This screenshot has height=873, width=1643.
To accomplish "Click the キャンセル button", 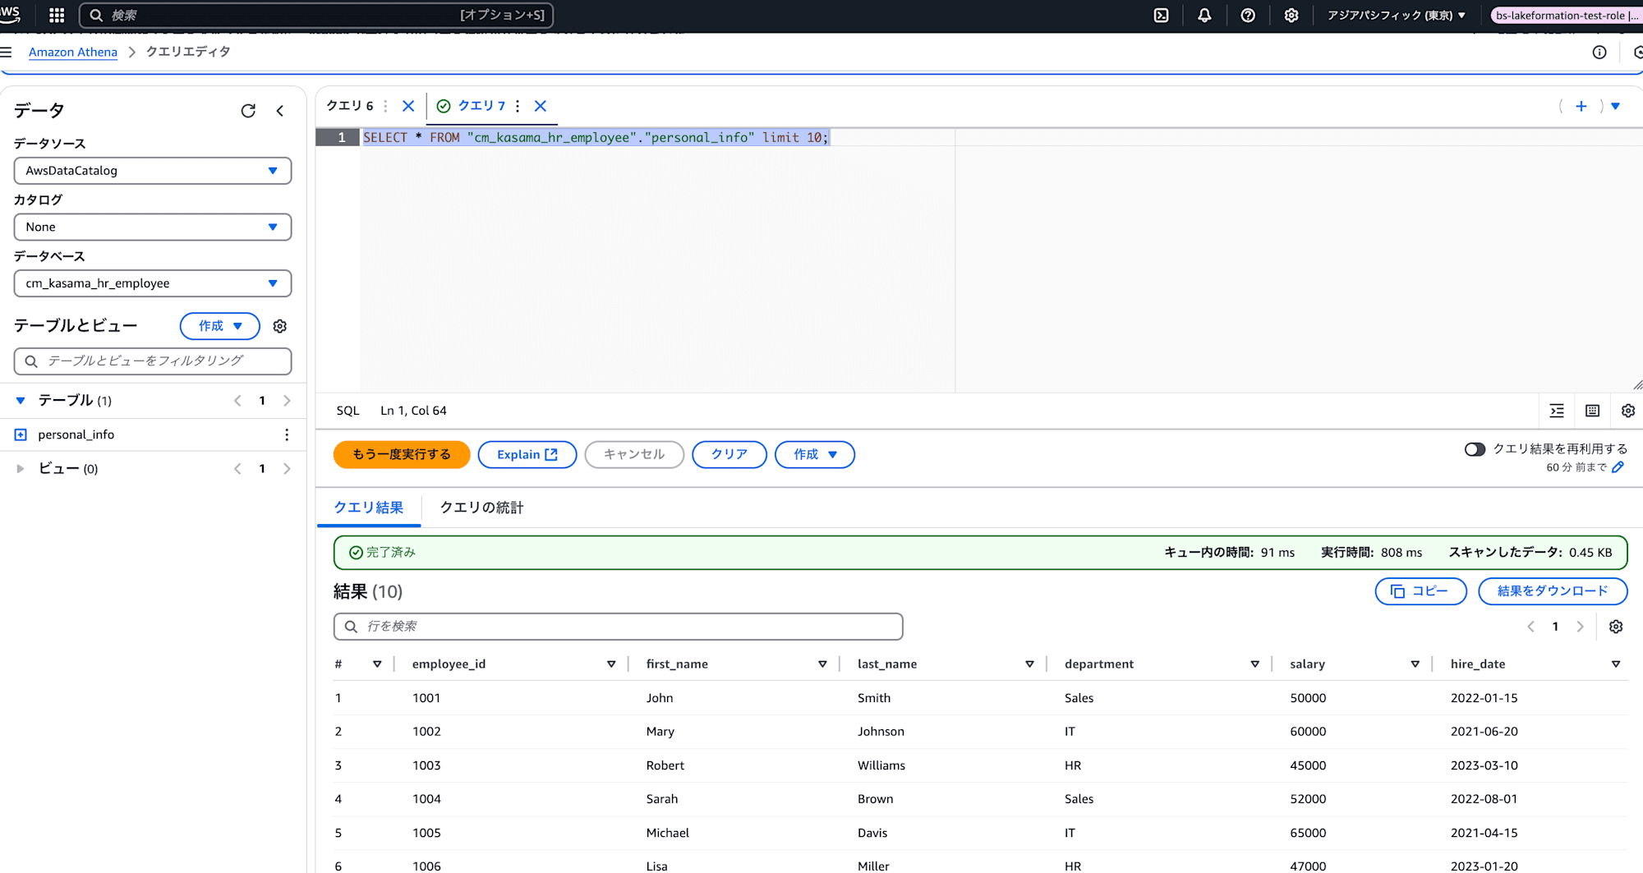I will click(634, 454).
